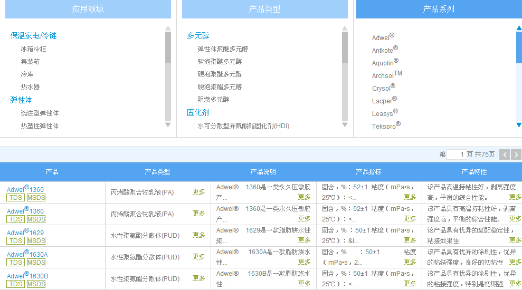Click the 产品指标 column header
The image size is (522, 290).
coord(368,172)
